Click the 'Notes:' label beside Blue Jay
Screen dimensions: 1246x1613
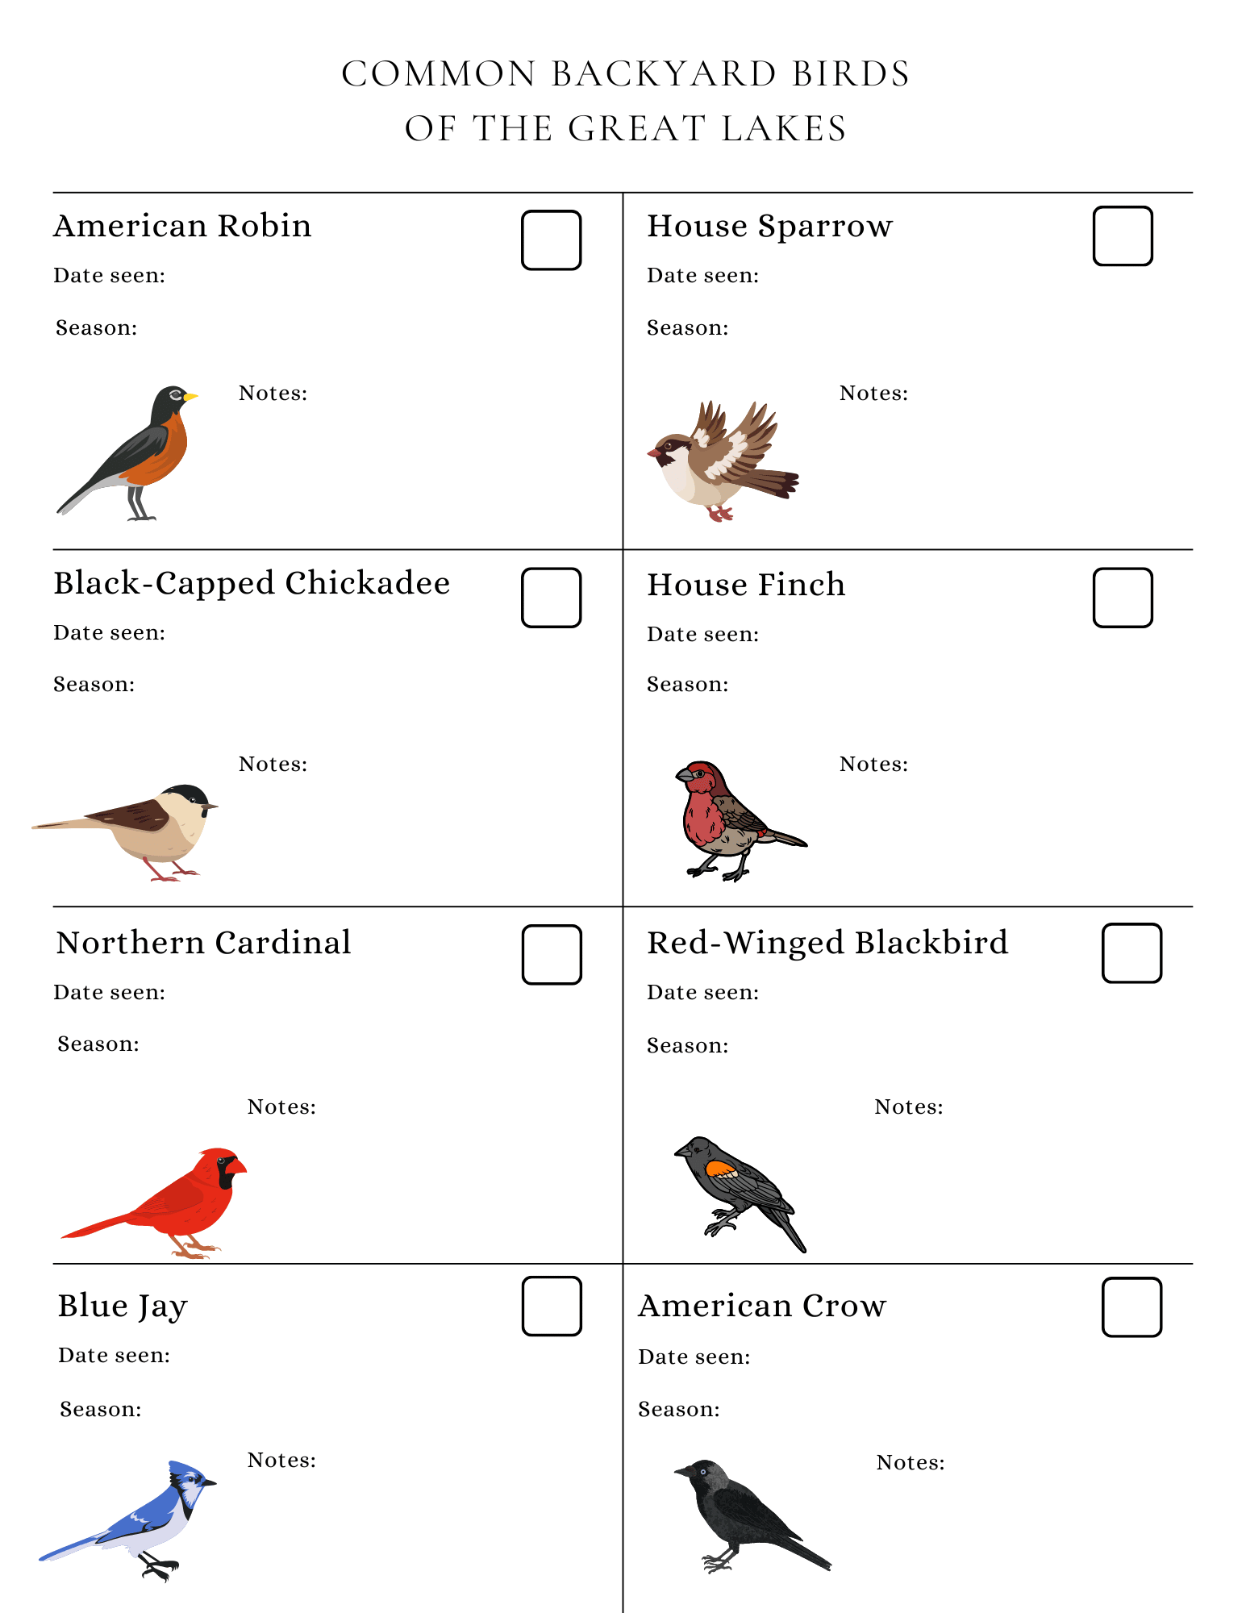click(x=281, y=1461)
